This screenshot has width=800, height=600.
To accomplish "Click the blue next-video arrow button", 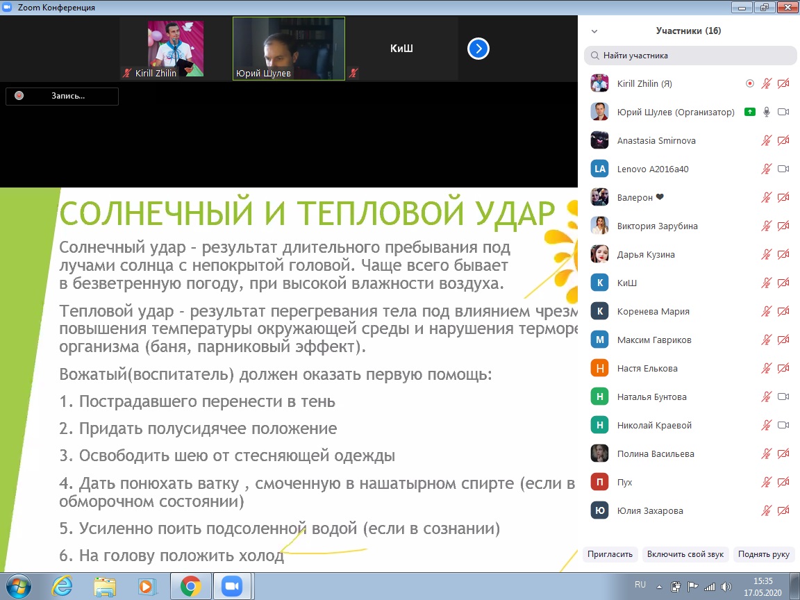I will [478, 49].
